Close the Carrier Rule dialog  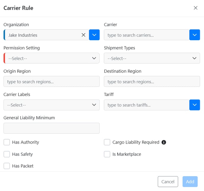[x=195, y=8]
